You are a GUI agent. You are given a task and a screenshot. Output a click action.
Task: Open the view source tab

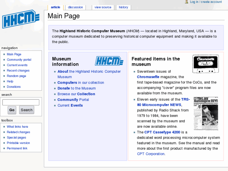point(103,7)
